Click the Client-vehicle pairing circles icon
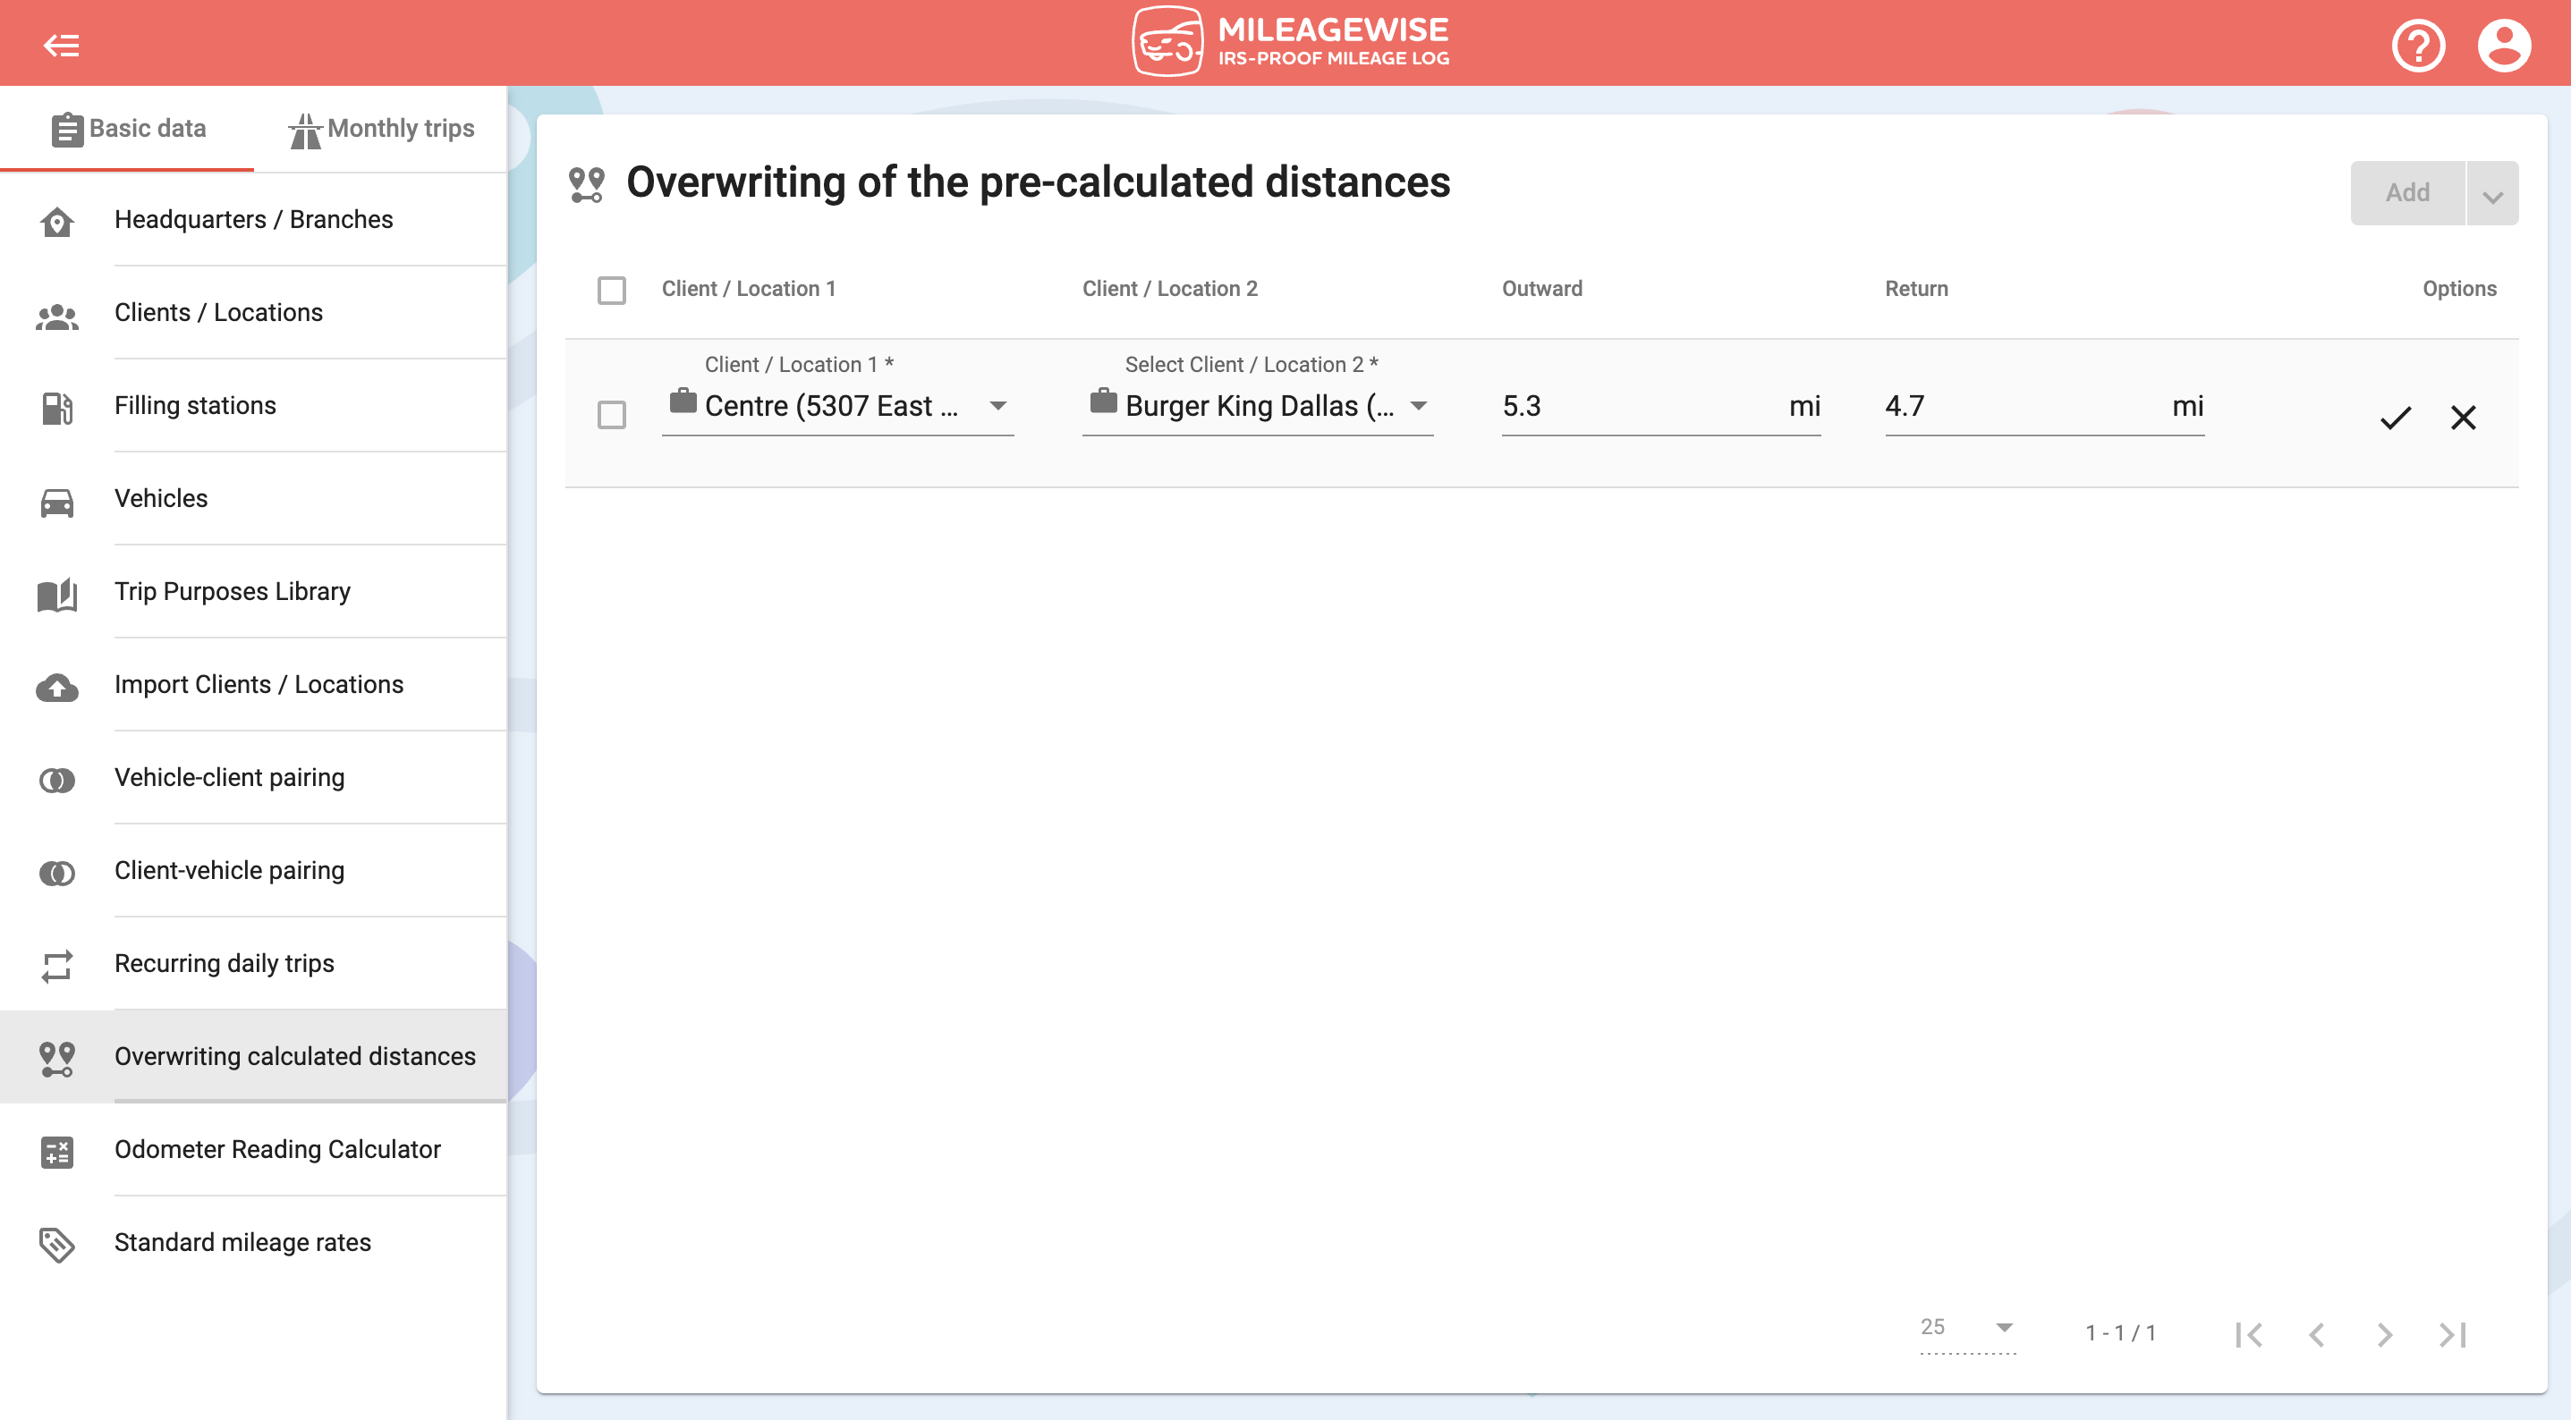 coord(57,873)
